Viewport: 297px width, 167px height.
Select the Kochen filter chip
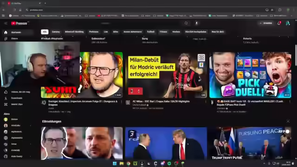click(176, 32)
